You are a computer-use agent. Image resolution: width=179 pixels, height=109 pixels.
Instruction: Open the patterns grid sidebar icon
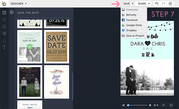click(x=4, y=33)
